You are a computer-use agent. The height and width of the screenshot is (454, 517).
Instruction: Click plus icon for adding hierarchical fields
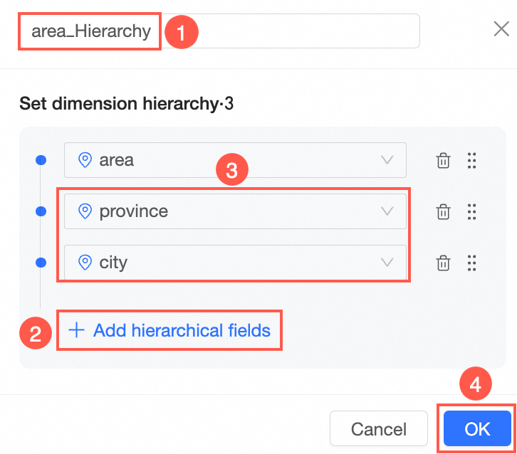(76, 330)
